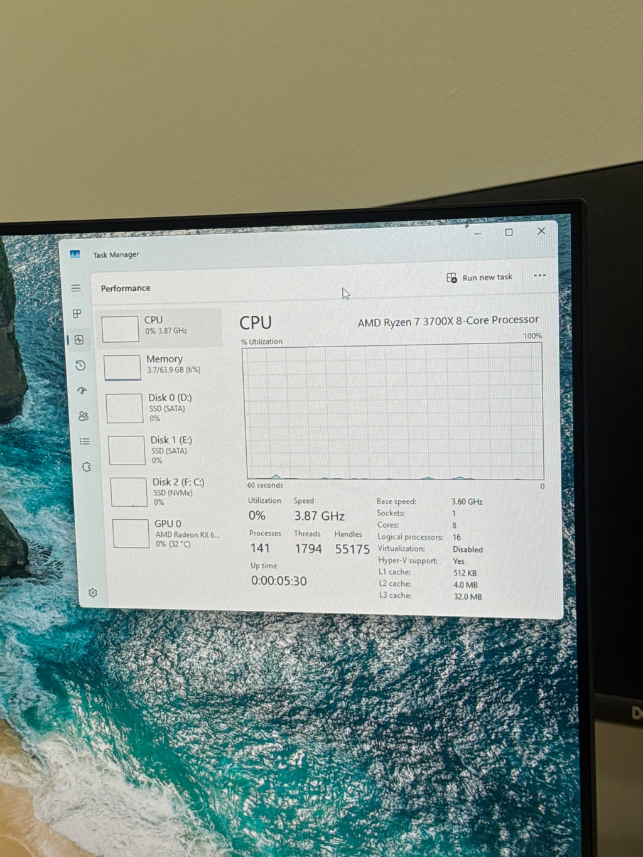Click the 0:00:05:30 up time value
The image size is (643, 857).
[x=279, y=581]
